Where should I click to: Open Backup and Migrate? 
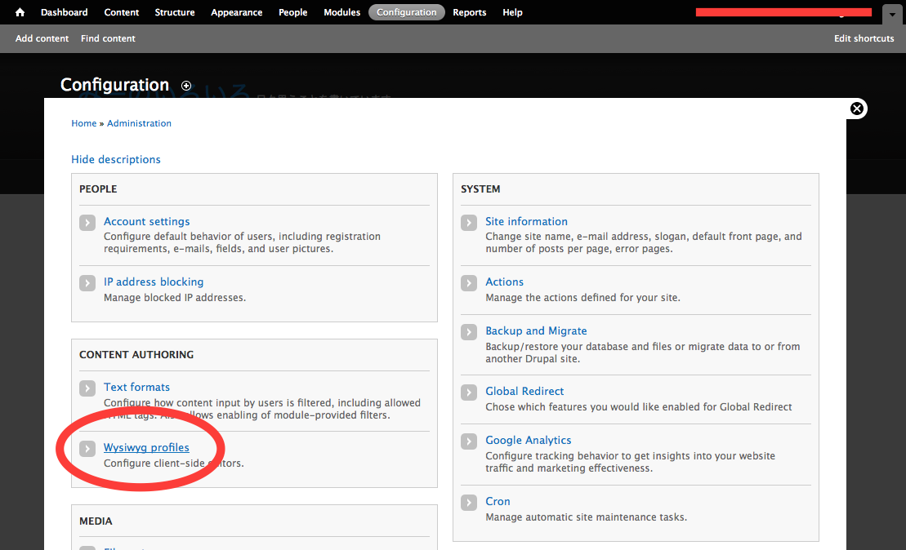pyautogui.click(x=536, y=330)
